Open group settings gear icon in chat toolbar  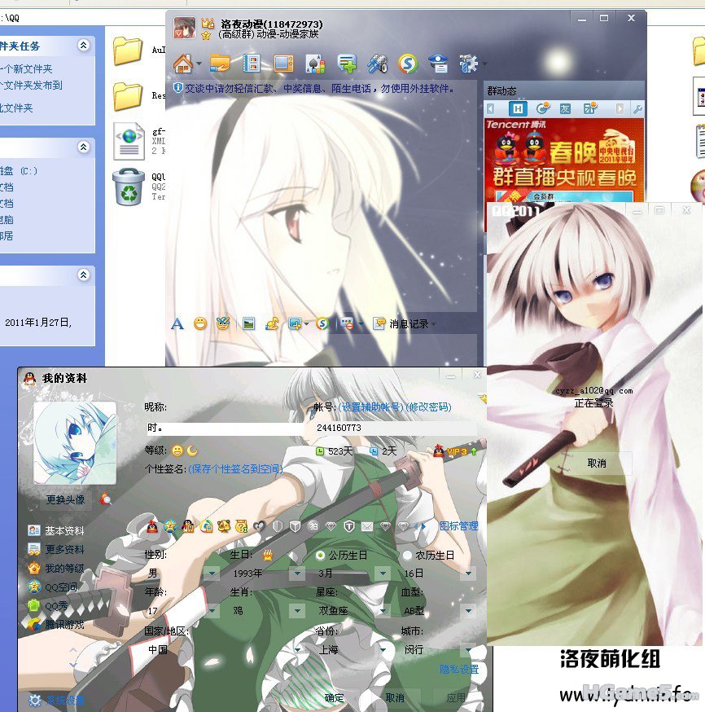(x=469, y=64)
